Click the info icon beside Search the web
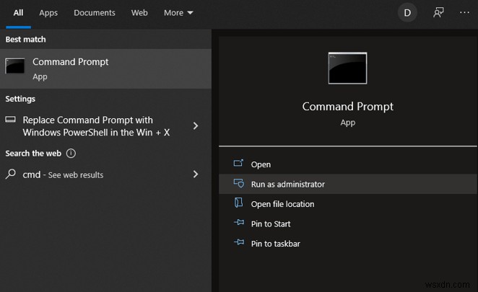Viewport: 478px width, 292px height. pyautogui.click(x=71, y=154)
